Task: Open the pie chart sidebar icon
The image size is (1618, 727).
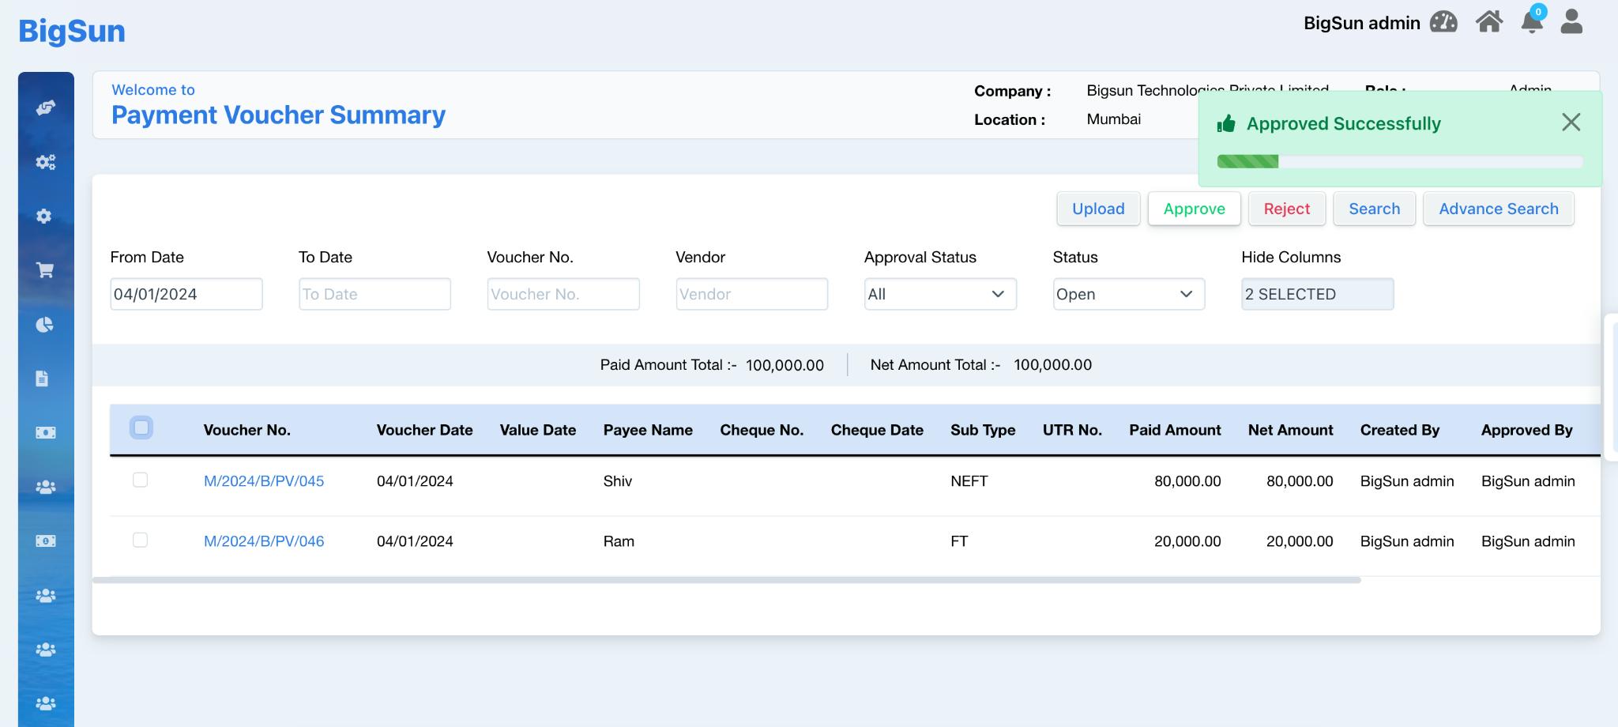Action: (45, 325)
